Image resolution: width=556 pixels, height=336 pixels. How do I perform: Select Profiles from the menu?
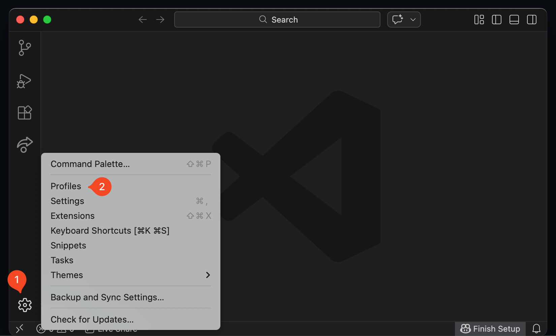pyautogui.click(x=66, y=186)
